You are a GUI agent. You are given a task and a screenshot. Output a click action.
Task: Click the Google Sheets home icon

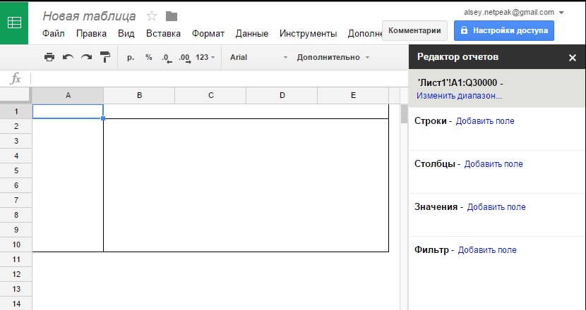pyautogui.click(x=14, y=23)
